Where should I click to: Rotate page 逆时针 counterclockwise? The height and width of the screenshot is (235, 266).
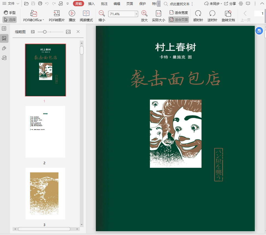(212, 14)
